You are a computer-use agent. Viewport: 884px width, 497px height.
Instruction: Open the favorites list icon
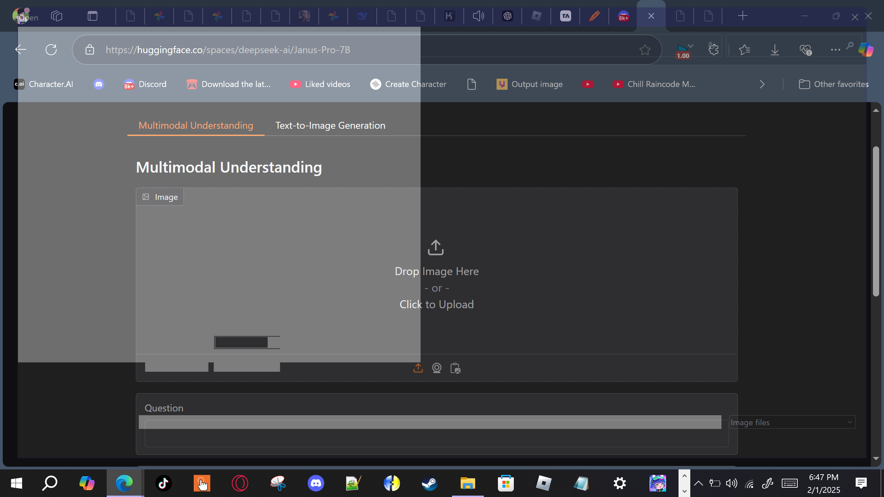744,50
